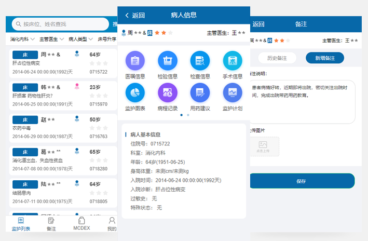The width and height of the screenshot is (368, 241).
Task: Open 病程记录 disease course icon
Action: click(168, 93)
